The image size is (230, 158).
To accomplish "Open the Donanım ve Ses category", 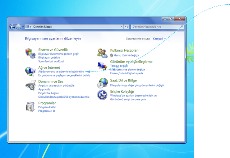I will [x=51, y=82].
